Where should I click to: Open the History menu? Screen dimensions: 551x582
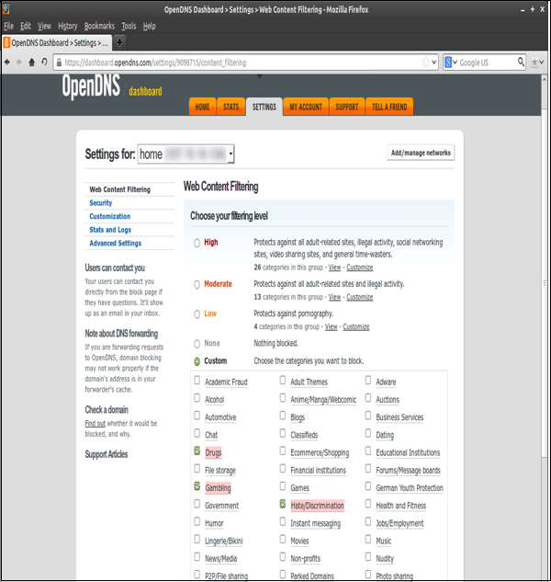click(67, 26)
